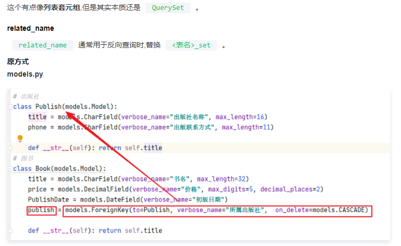Click the green QuerySet inline code
Image resolution: width=401 pixels, height=246 pixels.
point(168,8)
